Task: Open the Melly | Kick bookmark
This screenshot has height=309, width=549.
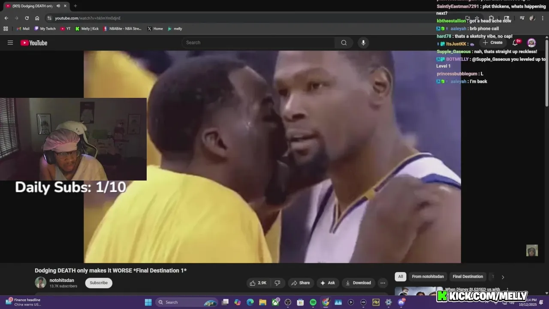Action: click(87, 29)
